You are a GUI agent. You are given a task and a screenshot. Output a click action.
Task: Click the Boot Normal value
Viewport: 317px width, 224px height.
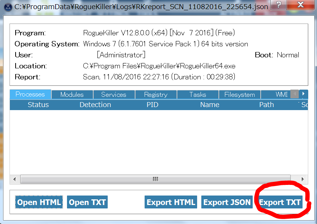tap(288, 55)
